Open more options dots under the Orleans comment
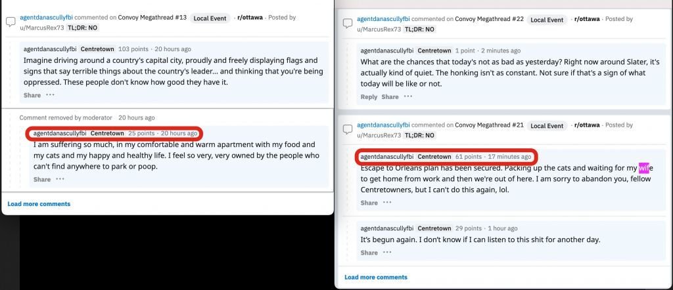This screenshot has width=673, height=290. [387, 202]
